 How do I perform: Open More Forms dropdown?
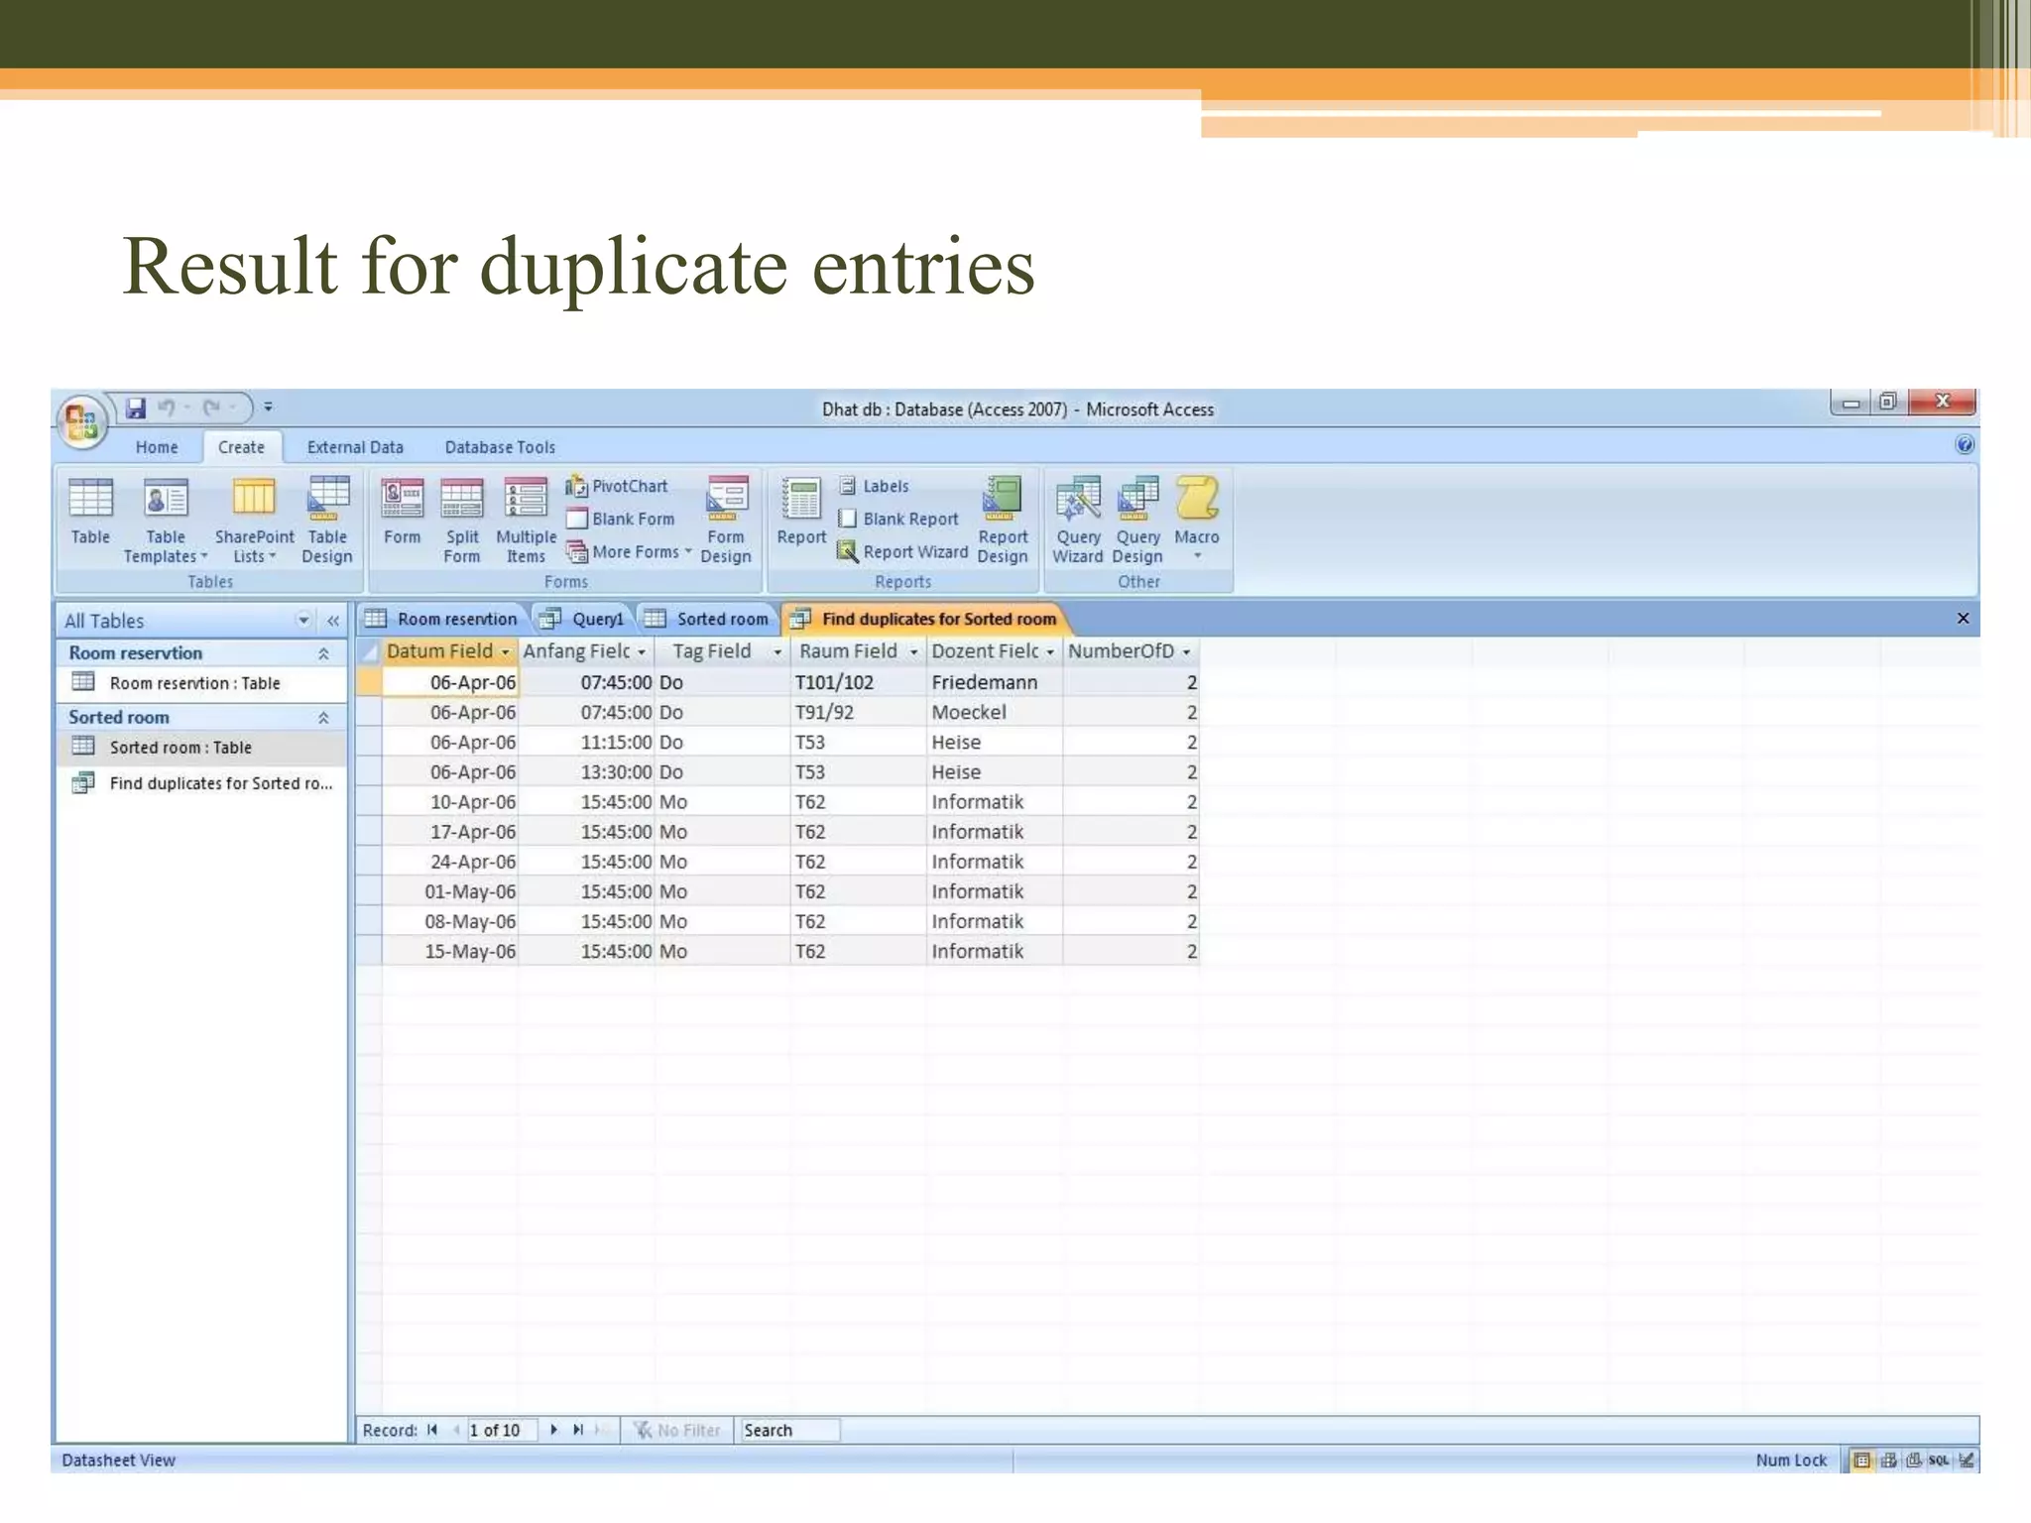[x=630, y=551]
